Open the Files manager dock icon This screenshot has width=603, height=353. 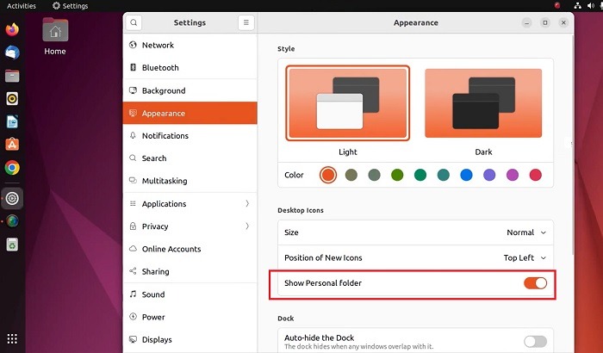(x=12, y=76)
